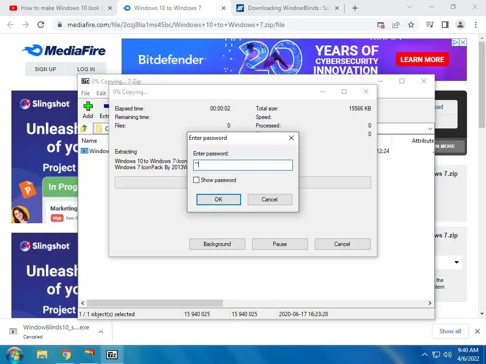Sort by Name column in 7-Zip

(x=89, y=140)
